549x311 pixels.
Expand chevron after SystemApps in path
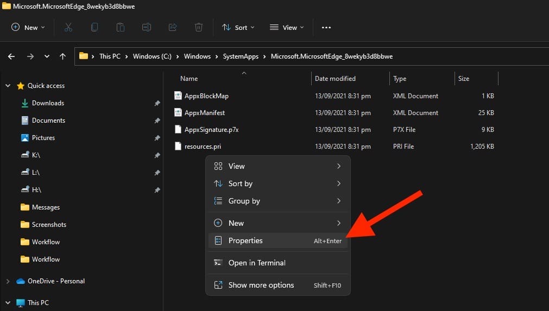point(264,56)
